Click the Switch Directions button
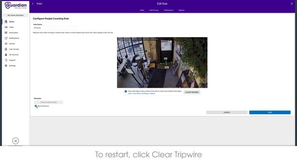 [48, 102]
